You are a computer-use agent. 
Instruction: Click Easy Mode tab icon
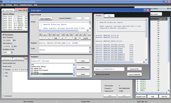3,10
